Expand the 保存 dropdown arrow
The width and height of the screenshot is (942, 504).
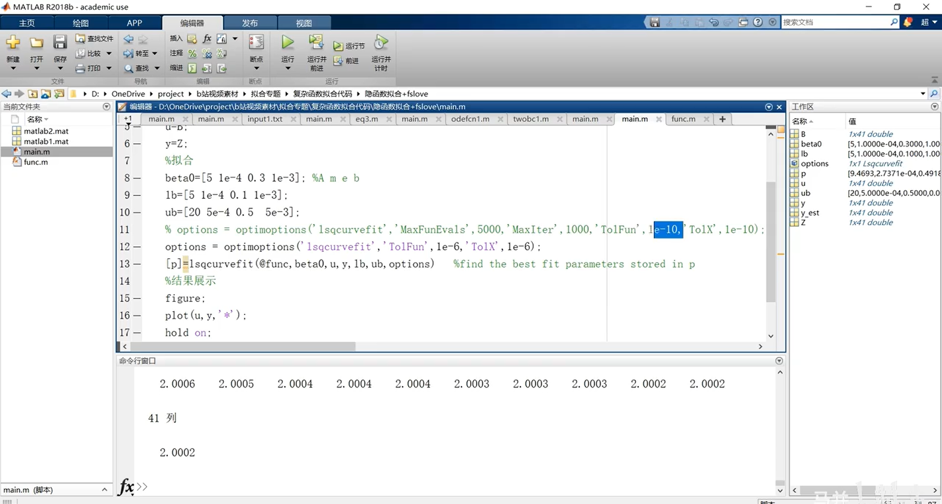point(60,68)
